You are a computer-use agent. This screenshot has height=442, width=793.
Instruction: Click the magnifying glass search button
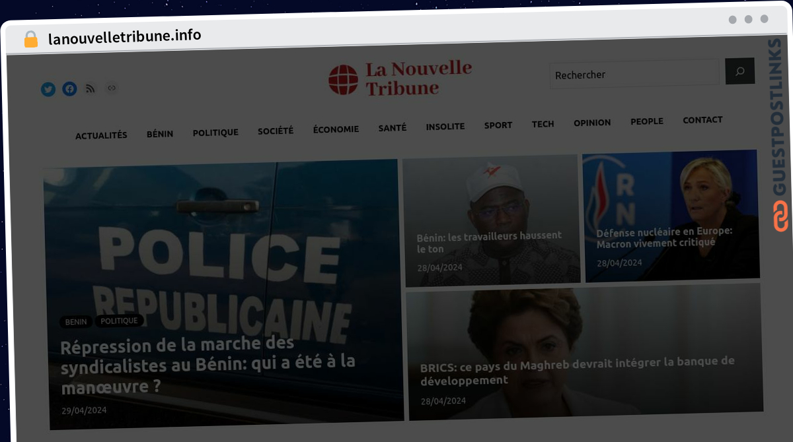[x=739, y=71]
